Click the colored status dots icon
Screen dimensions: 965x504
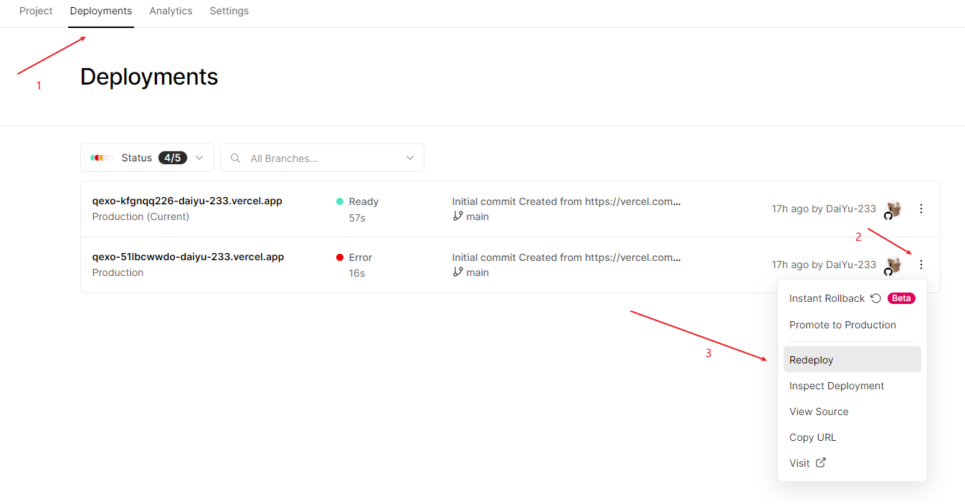101,158
